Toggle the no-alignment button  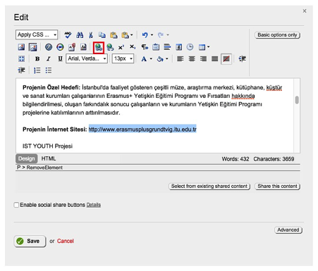point(226,58)
